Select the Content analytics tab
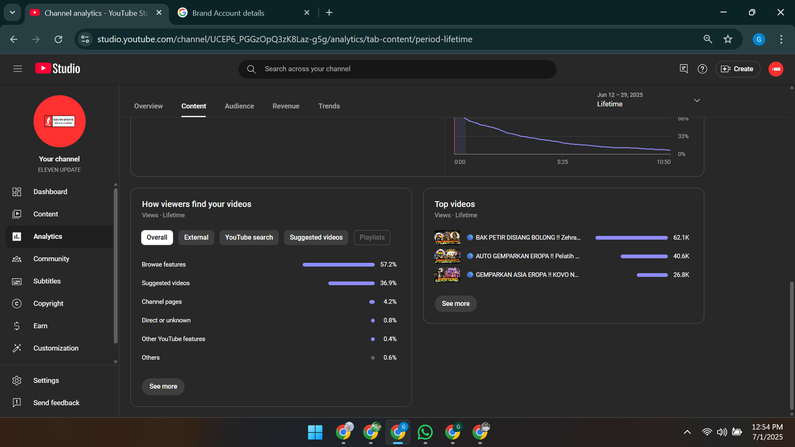This screenshot has height=447, width=795. 194,106
